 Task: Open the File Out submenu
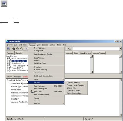tap(46, 104)
